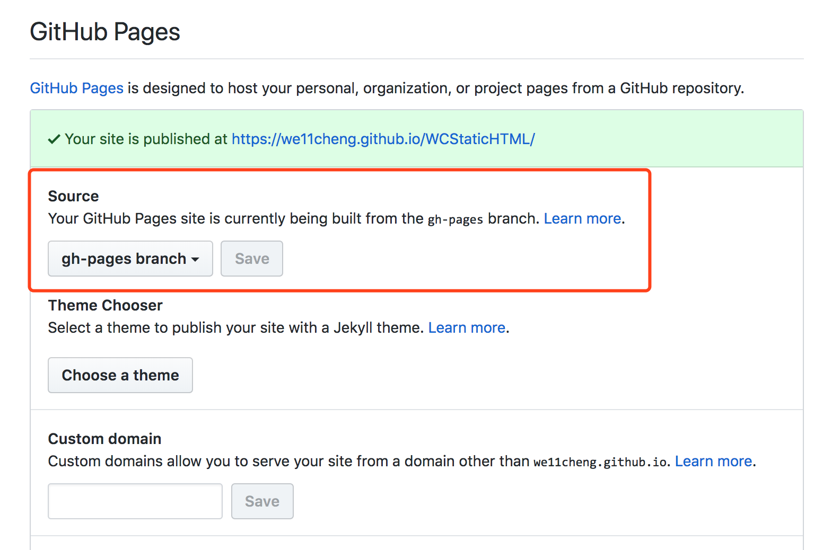Click the Save button beside gh-pages branch
This screenshot has width=823, height=550.
pos(252,259)
